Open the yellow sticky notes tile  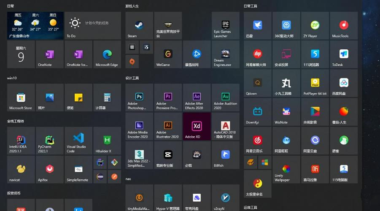(78, 97)
